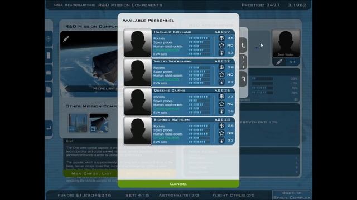357x200 pixels.
Task: Click the R&D Mission Components title
Action: (x=130, y=5)
